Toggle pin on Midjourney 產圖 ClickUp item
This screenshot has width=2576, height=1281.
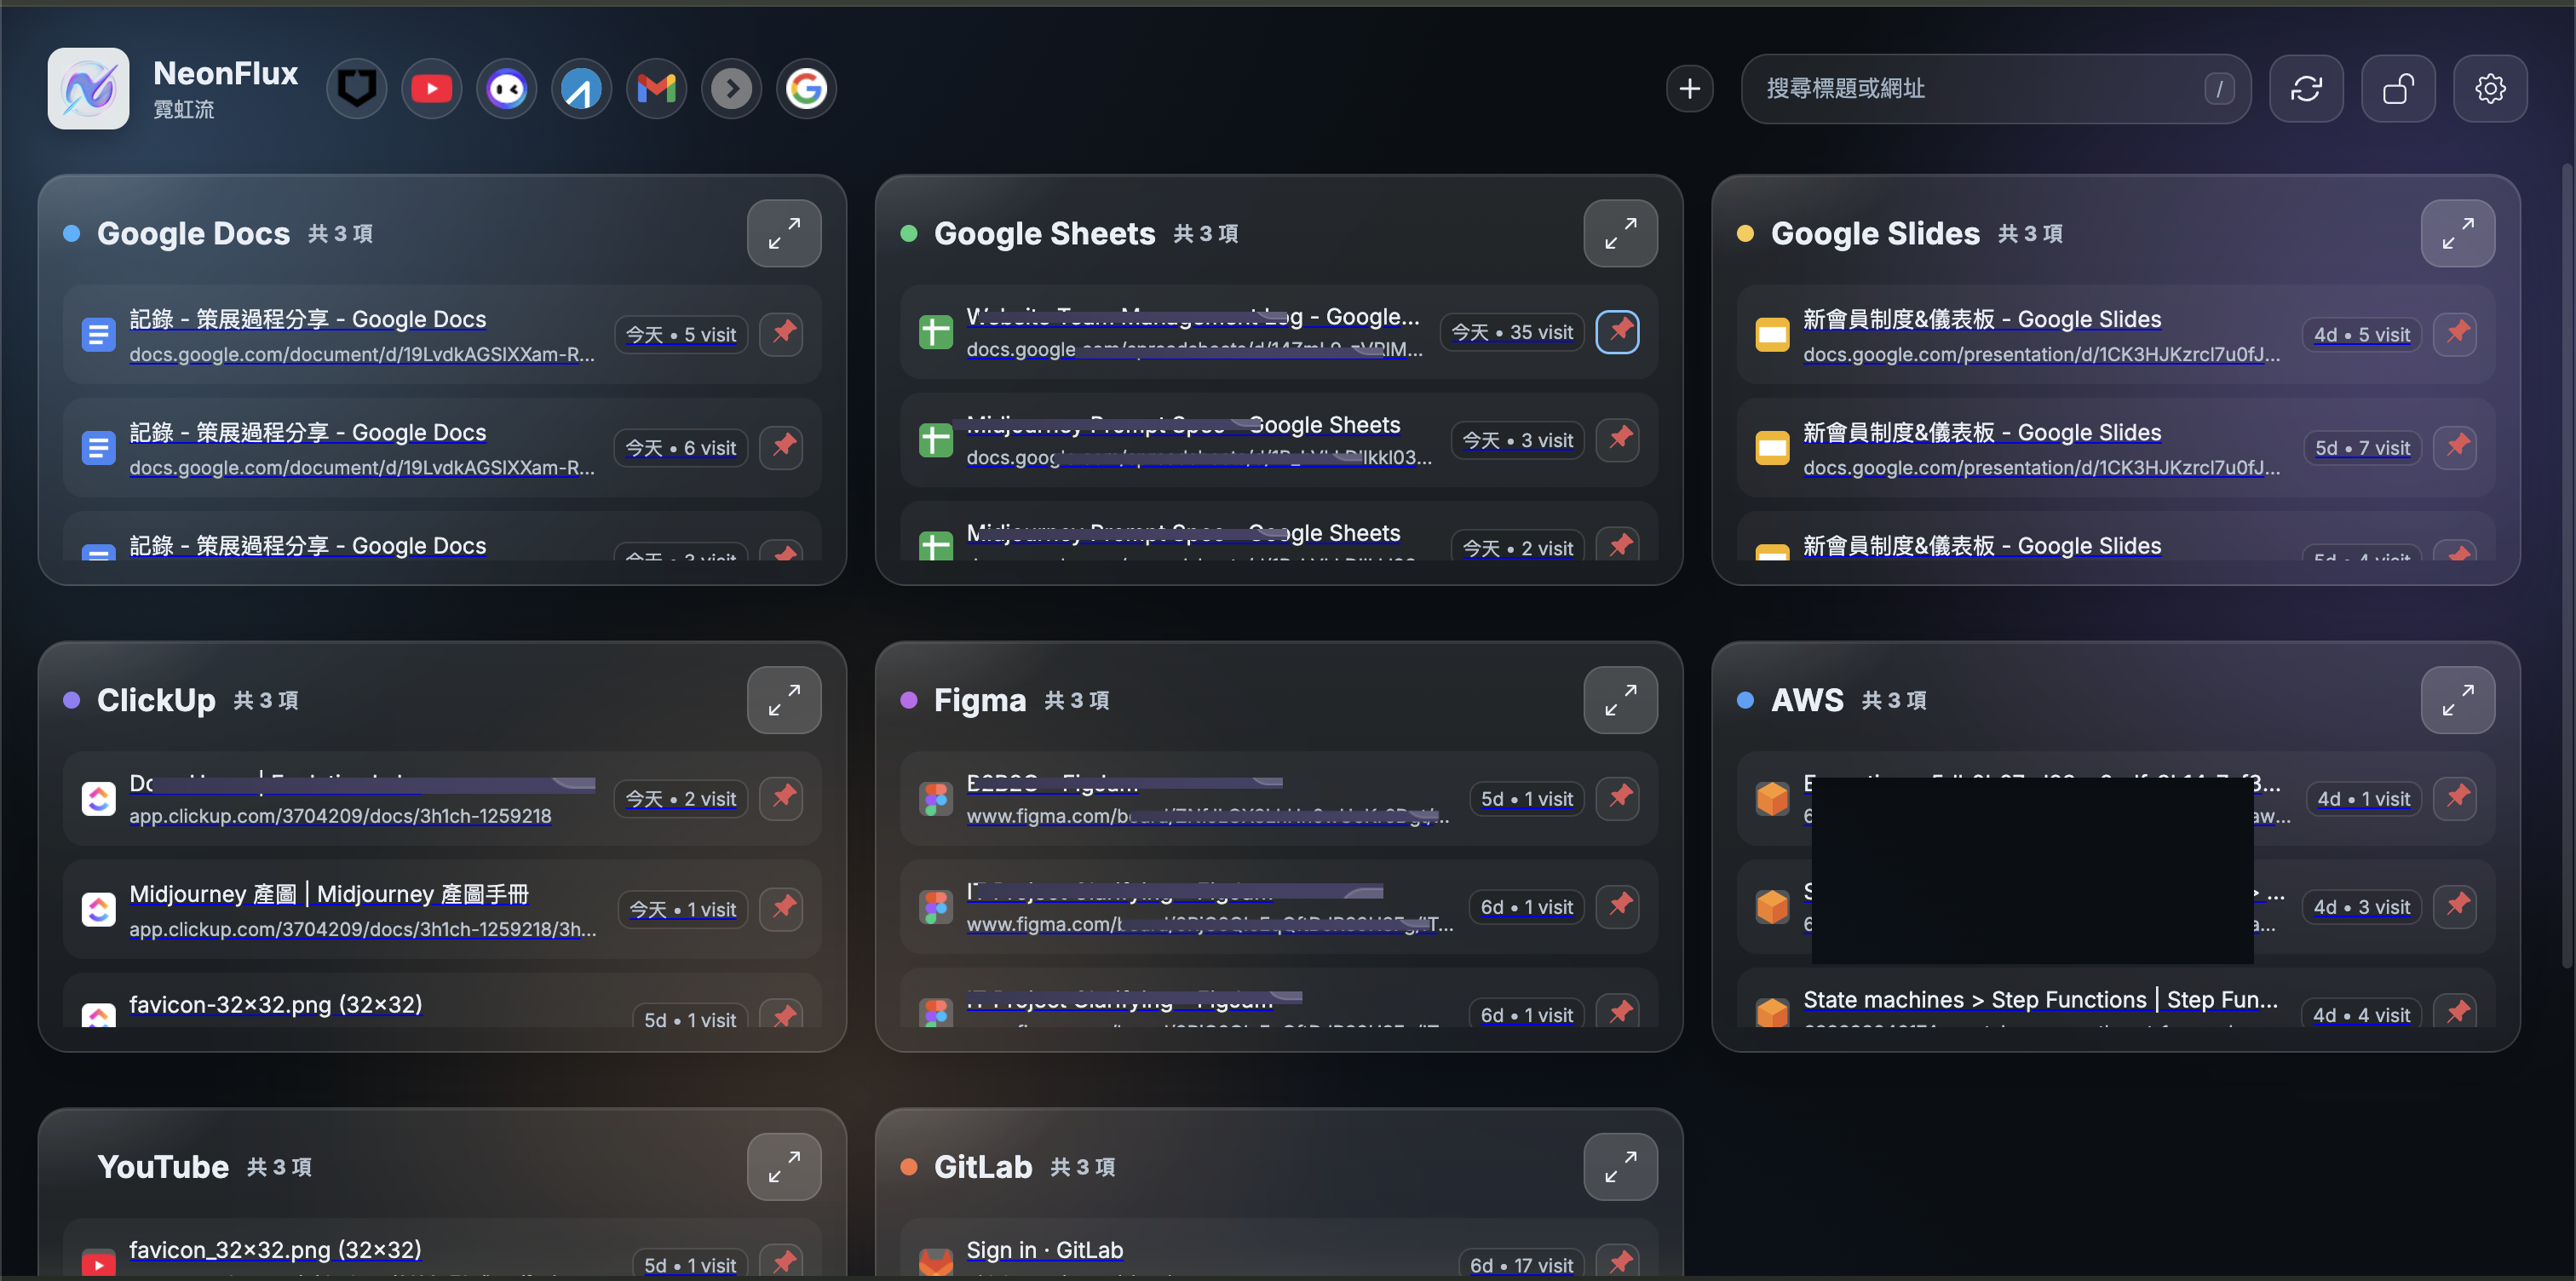(781, 909)
